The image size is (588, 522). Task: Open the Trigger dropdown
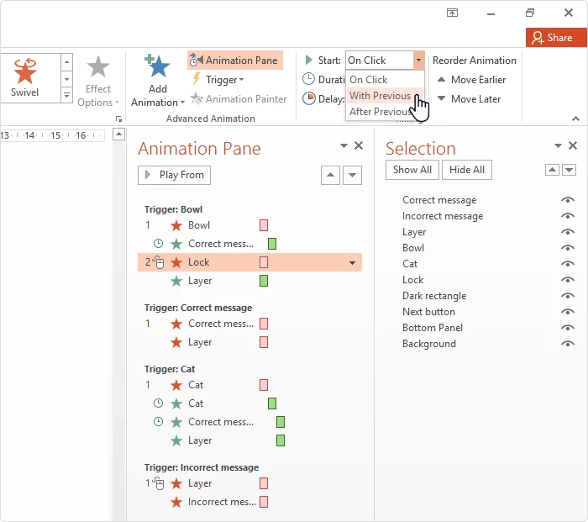click(x=218, y=80)
